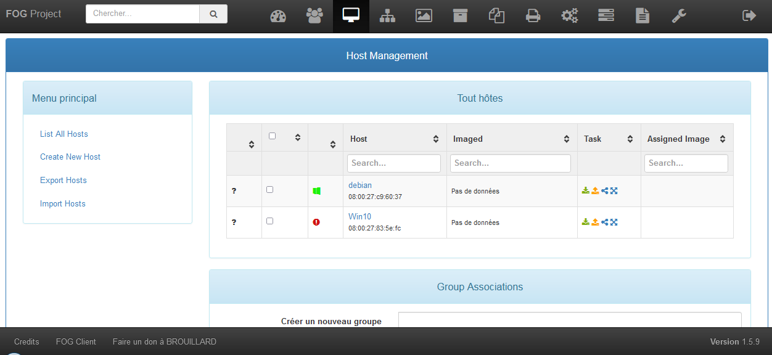Click the sort arrows beside the header checkbox
Screen dimensions: 772x355
[x=298, y=137]
